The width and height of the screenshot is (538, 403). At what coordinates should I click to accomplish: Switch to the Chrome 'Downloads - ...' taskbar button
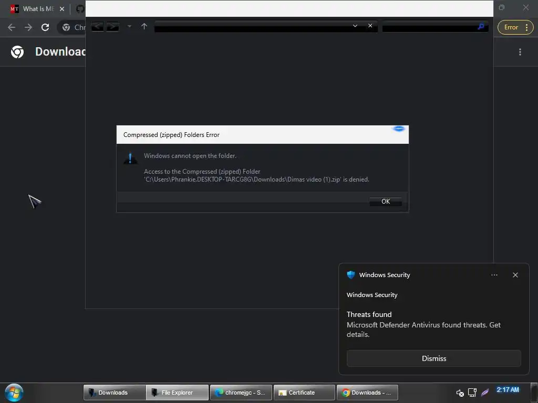pyautogui.click(x=367, y=393)
